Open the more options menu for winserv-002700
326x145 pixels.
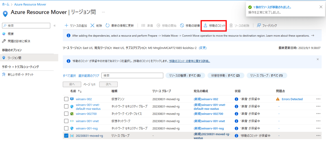coord(318,114)
